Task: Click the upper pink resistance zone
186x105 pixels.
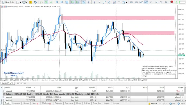Action: [x=117, y=18]
